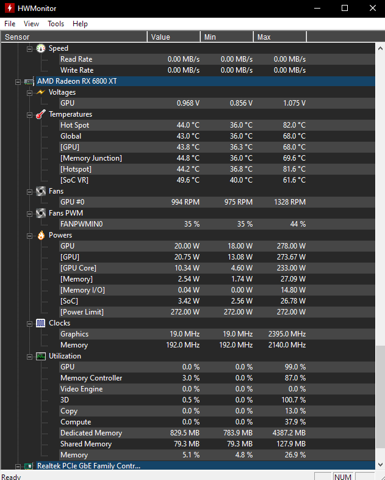Expand the Realtek PCIe GbE Family node
385x480 pixels.
(x=18, y=466)
